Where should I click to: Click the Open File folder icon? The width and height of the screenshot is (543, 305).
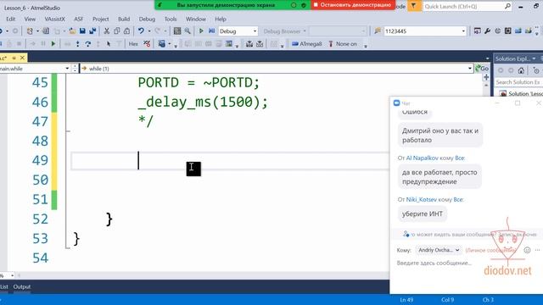tap(72, 31)
